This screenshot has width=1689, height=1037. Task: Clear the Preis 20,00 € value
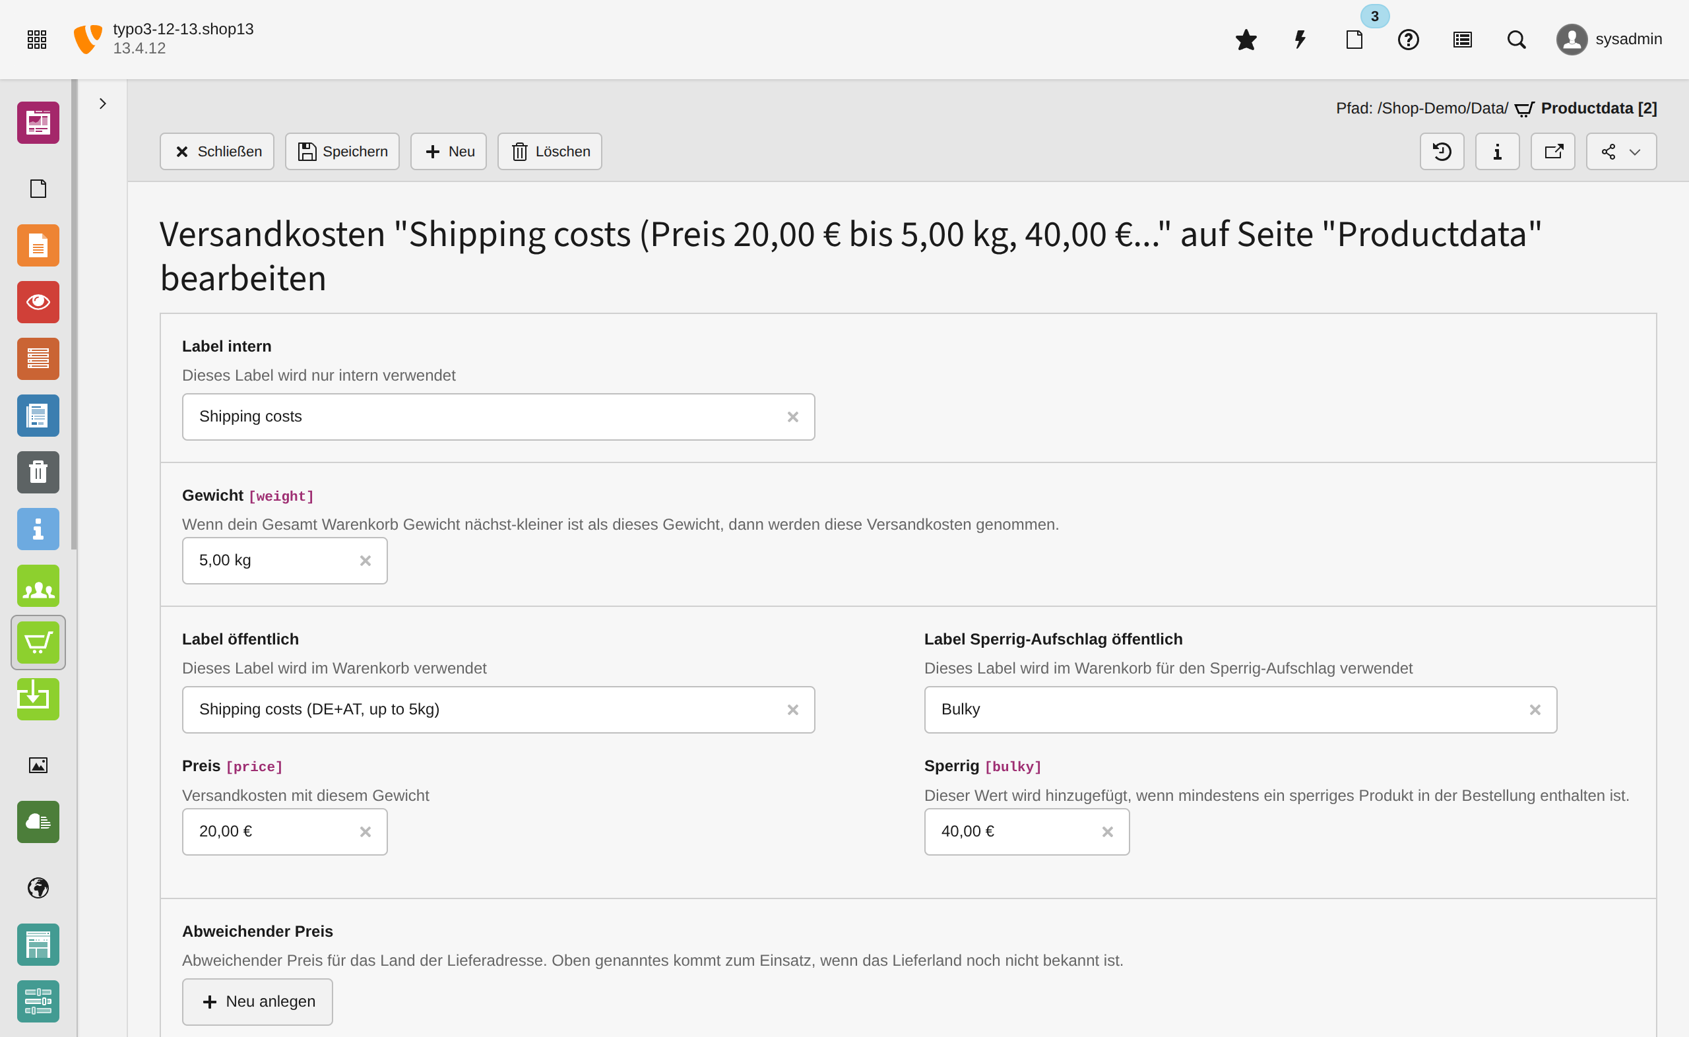coord(366,832)
